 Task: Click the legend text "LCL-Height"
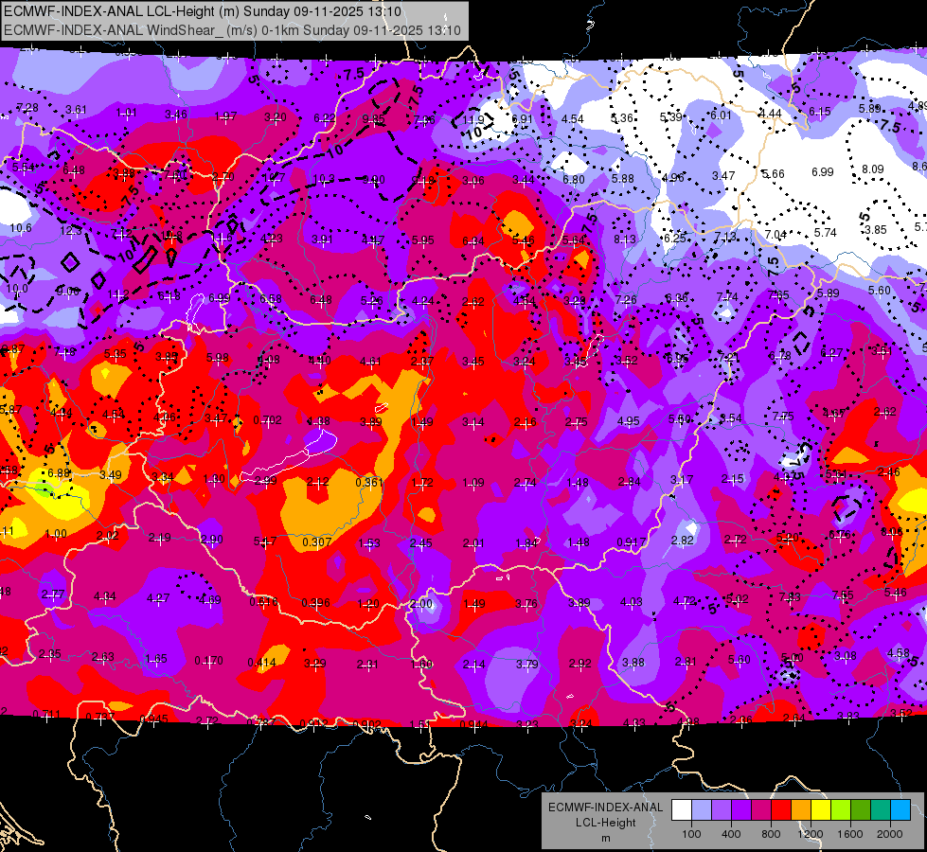click(606, 823)
